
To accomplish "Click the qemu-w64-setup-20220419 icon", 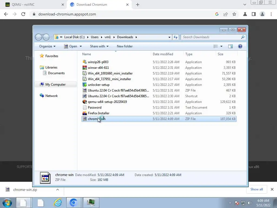I will [85, 102].
